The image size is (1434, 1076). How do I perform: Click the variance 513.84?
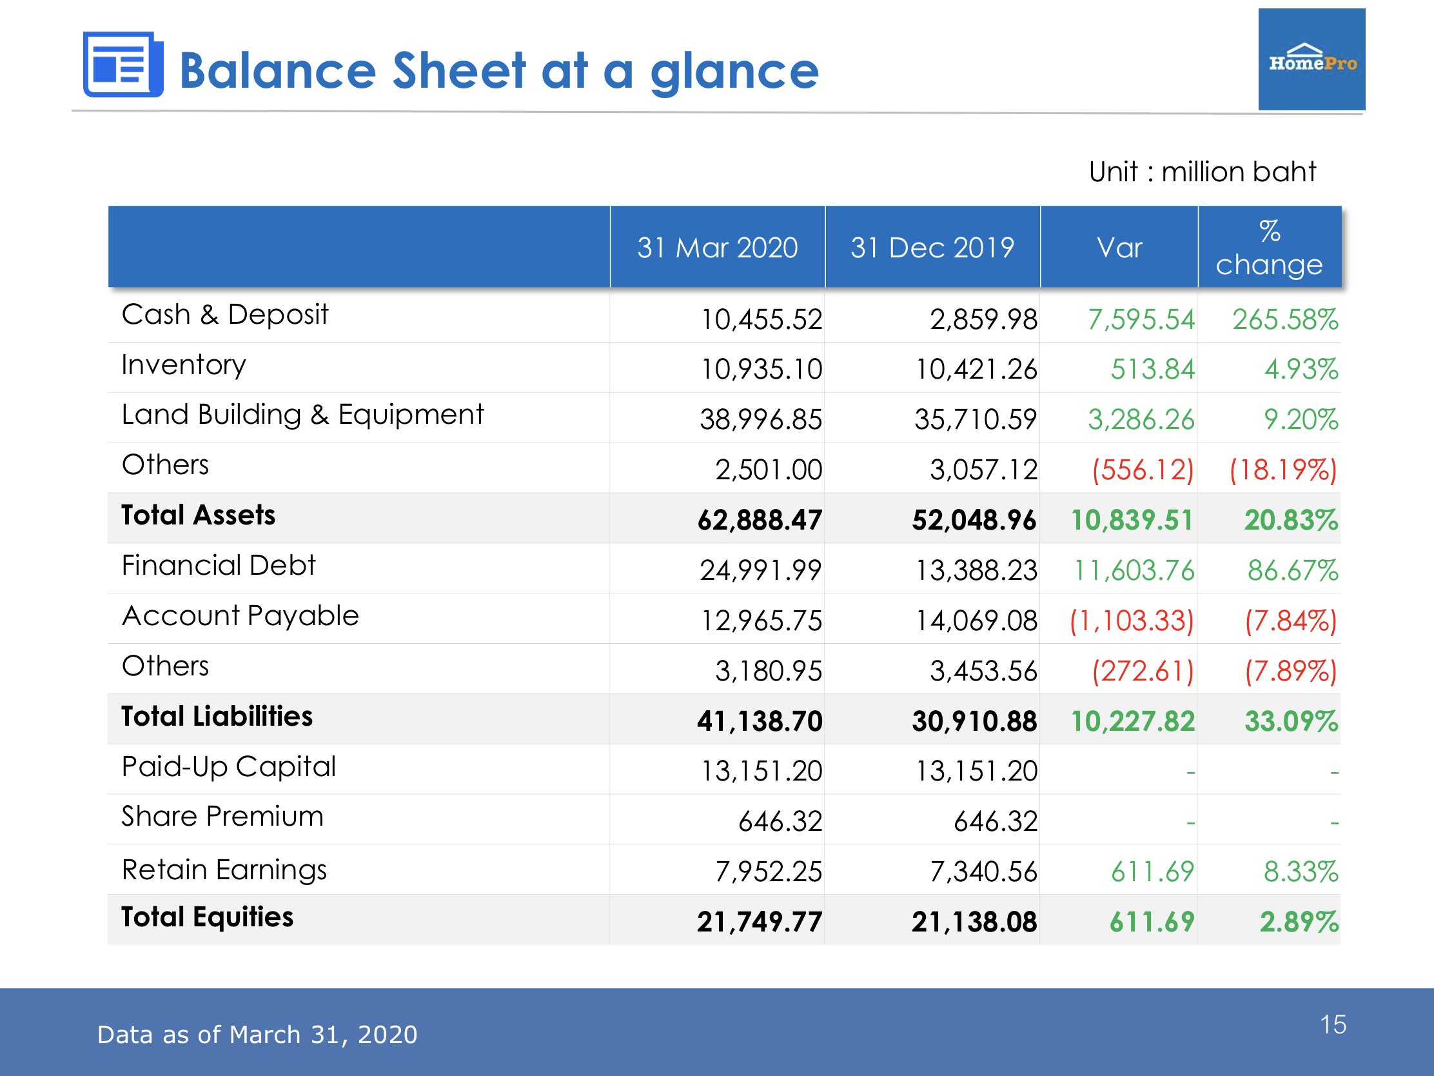pyautogui.click(x=1153, y=370)
